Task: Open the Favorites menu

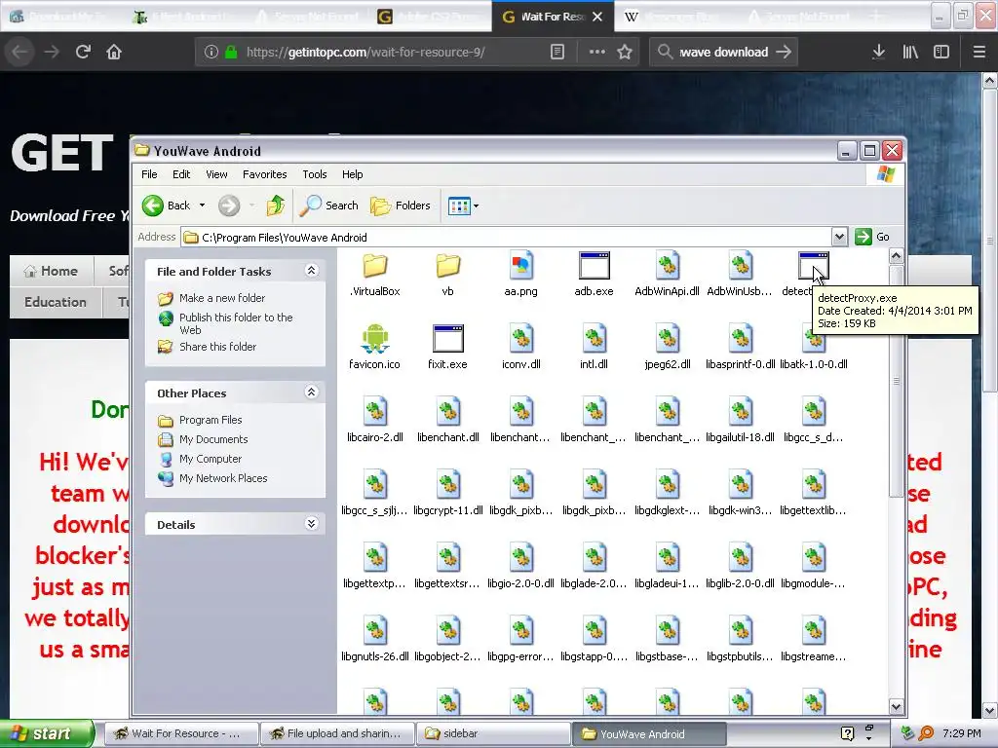Action: 265,174
